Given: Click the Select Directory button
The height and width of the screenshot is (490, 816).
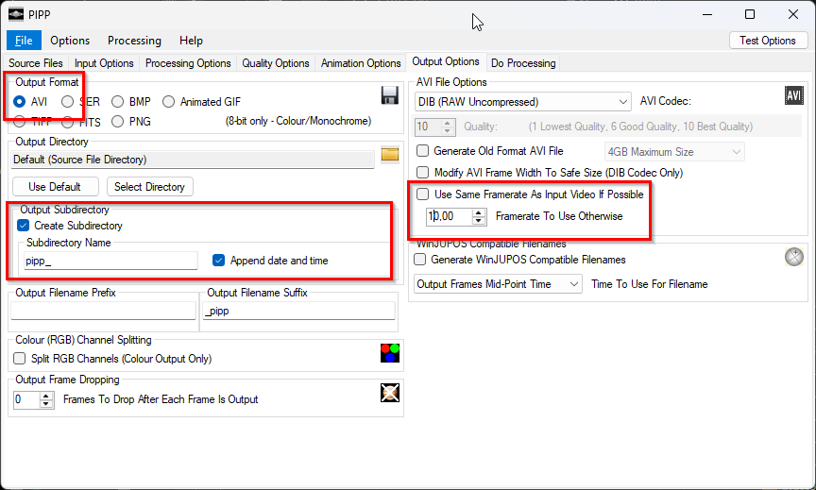Looking at the screenshot, I should 150,186.
